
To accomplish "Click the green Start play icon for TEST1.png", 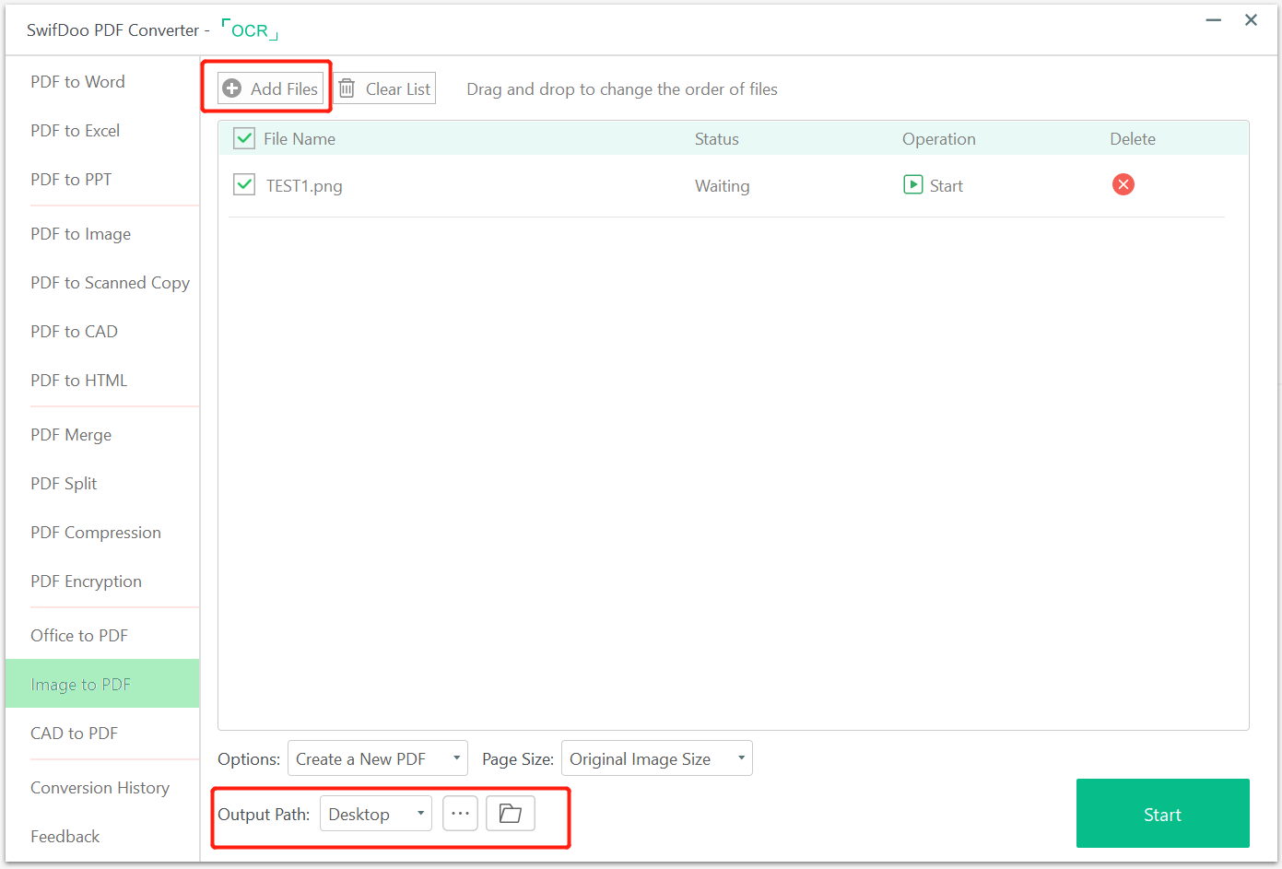I will tap(912, 184).
